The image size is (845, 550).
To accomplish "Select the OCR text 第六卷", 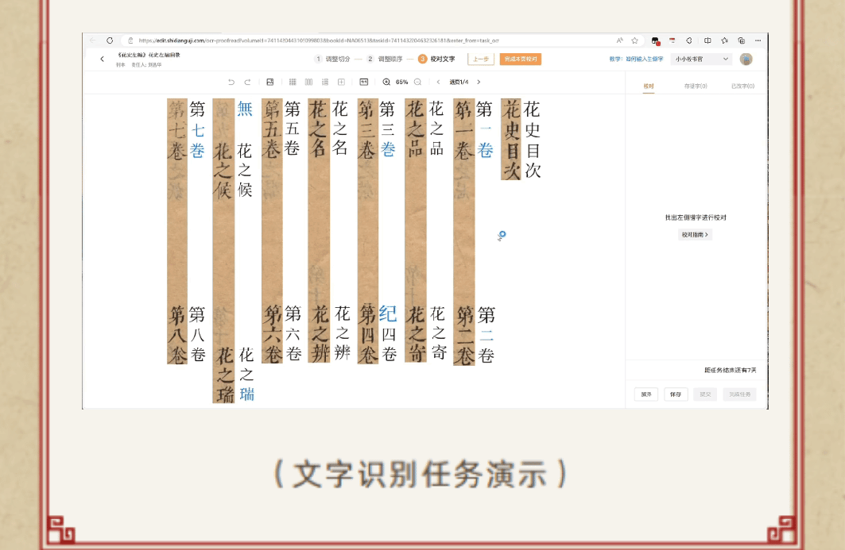I will coord(293,333).
